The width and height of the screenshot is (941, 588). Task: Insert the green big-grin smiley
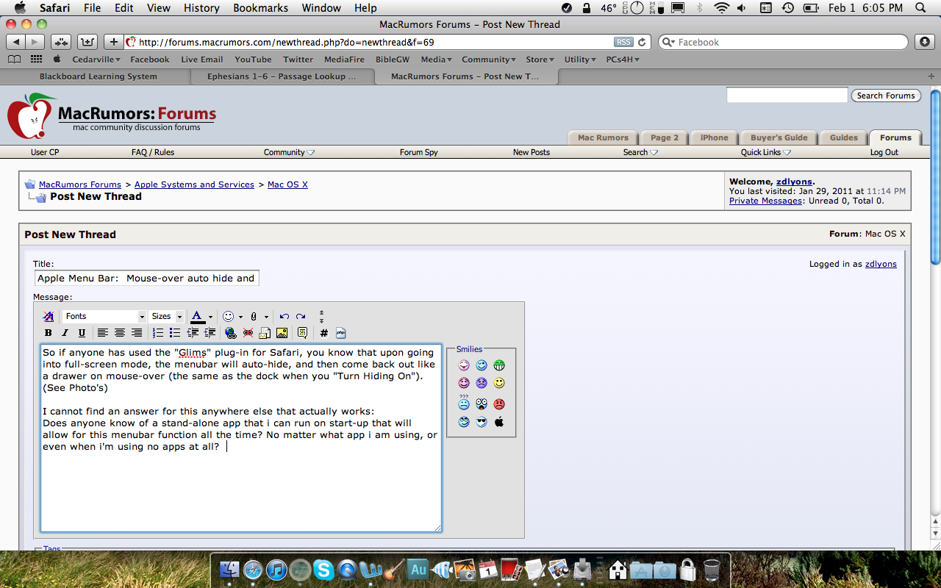coord(499,365)
